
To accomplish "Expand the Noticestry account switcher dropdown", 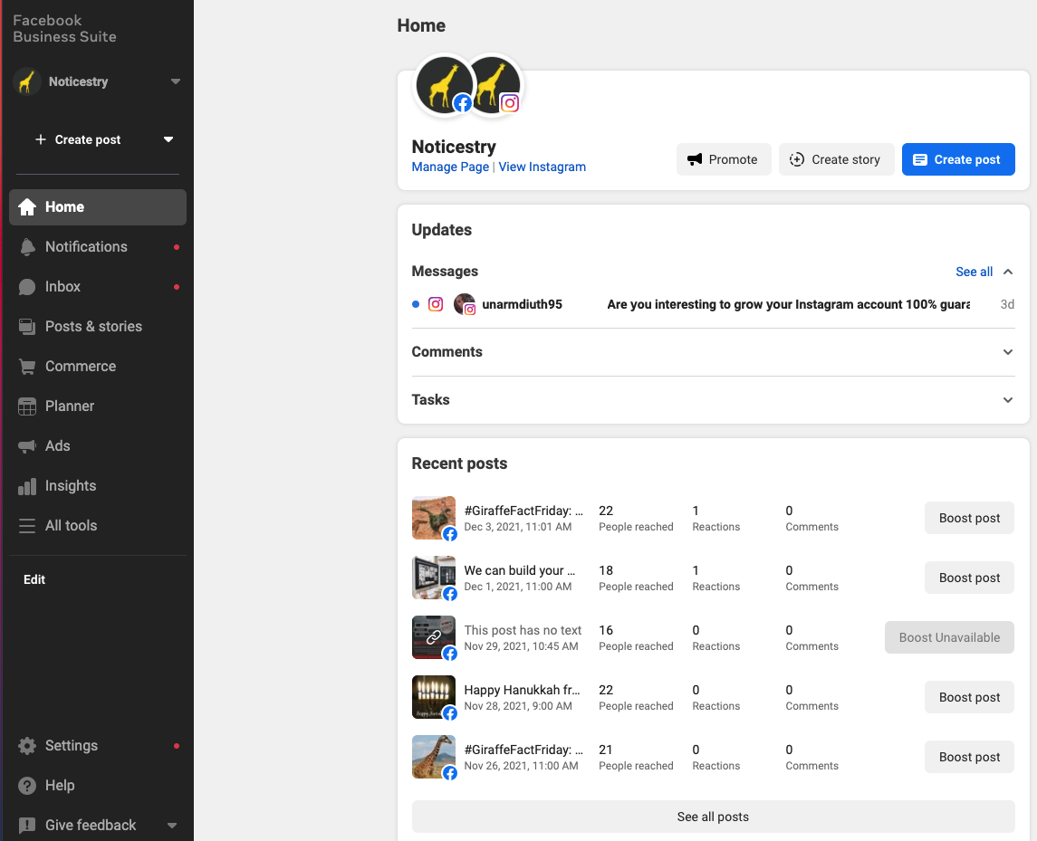I will click(x=176, y=81).
